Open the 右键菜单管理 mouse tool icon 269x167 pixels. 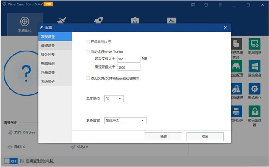237,44
